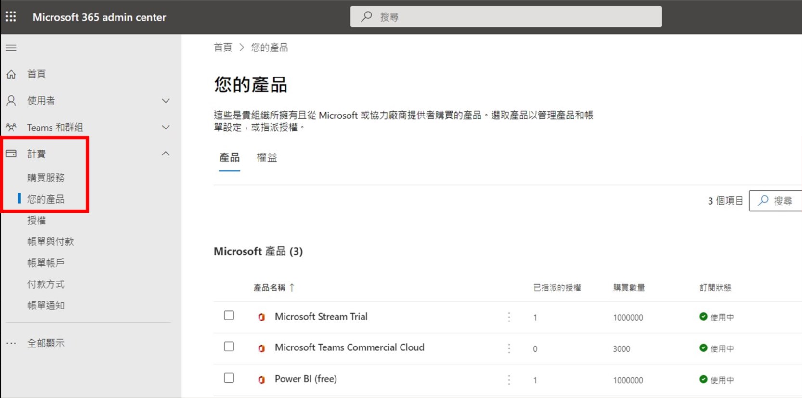The width and height of the screenshot is (802, 398).
Task: Click the user icon beside 使用者
Action: click(x=11, y=101)
